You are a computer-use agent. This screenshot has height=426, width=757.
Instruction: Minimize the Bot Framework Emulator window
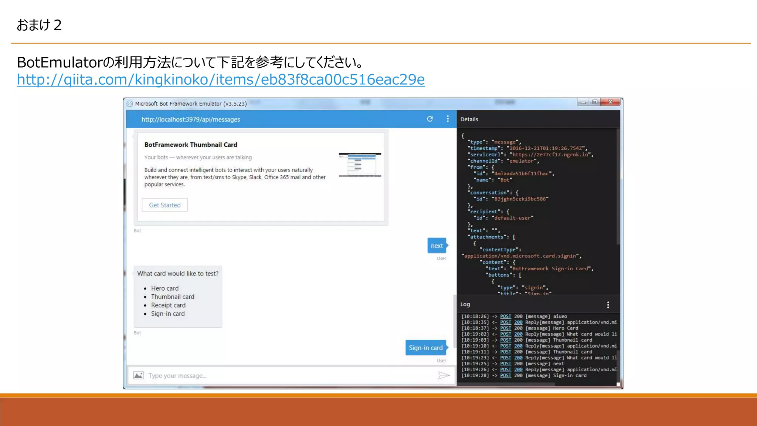tap(583, 102)
